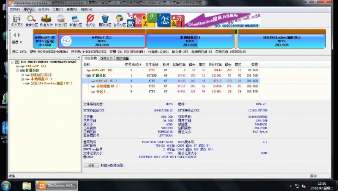338x191 pixels.
Task: Click the 分析 button
Action: [91, 165]
